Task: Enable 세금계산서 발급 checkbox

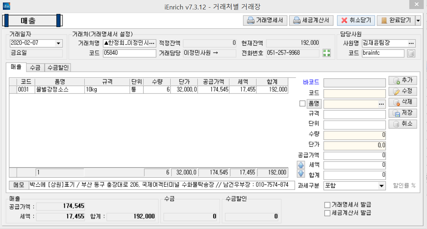Action: [x=328, y=213]
